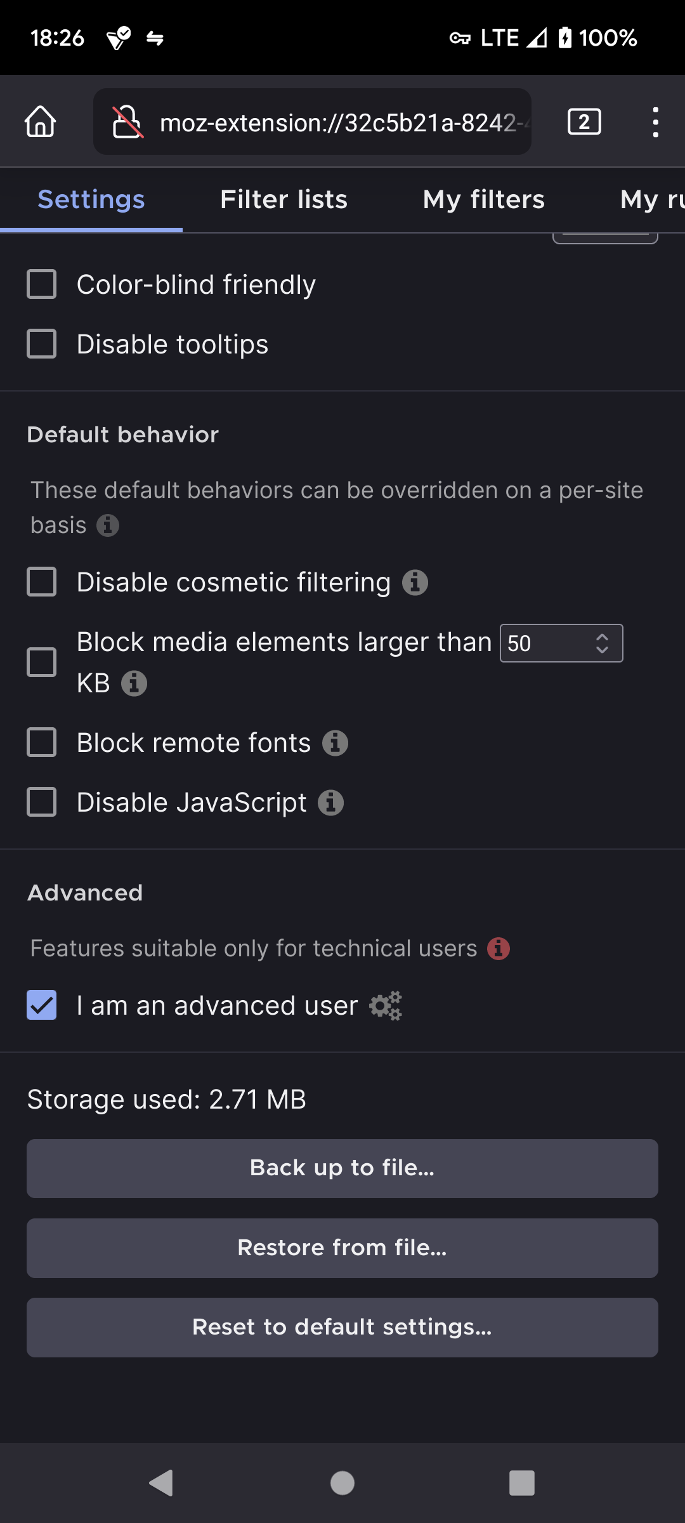
Task: Tap the insecure connection lock icon
Action: (127, 122)
